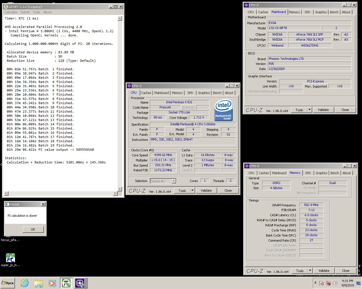Open Windows Media Player taskbar icon
This screenshot has height=289, width=362.
click(x=52, y=283)
